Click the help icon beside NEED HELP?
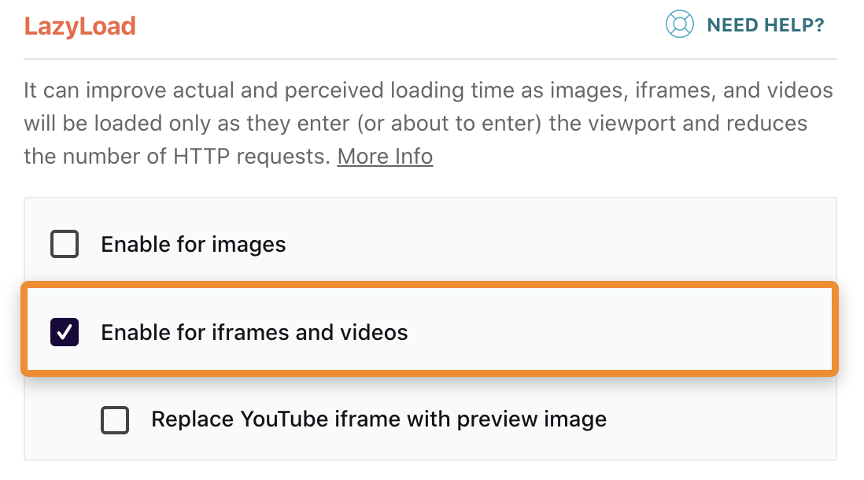 (678, 24)
